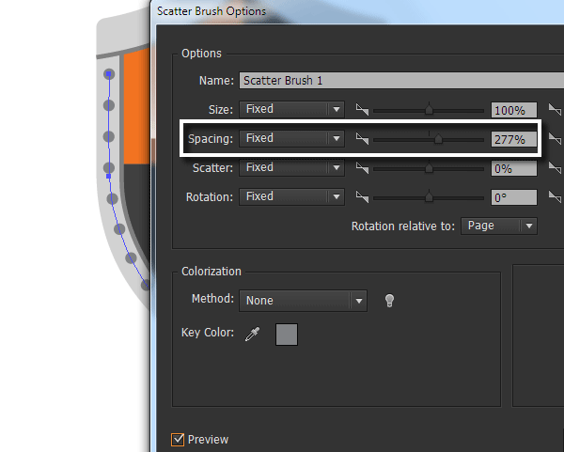Flip the left Scatter slider icon
The width and height of the screenshot is (564, 452).
pos(362,167)
